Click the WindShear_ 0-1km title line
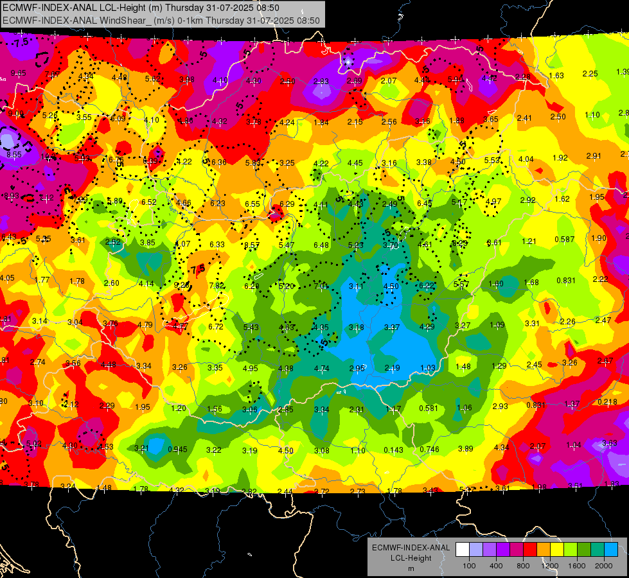This screenshot has width=629, height=578. [161, 21]
